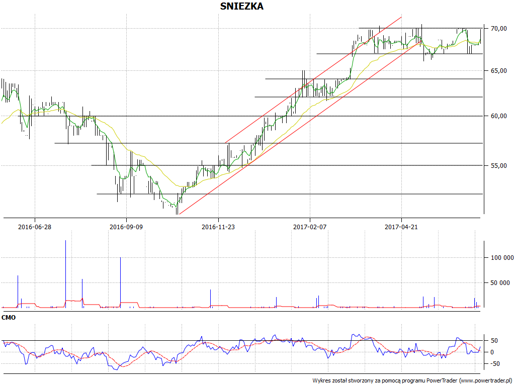Select the 50 000 volume axis label
The image size is (515, 386).
click(x=500, y=282)
